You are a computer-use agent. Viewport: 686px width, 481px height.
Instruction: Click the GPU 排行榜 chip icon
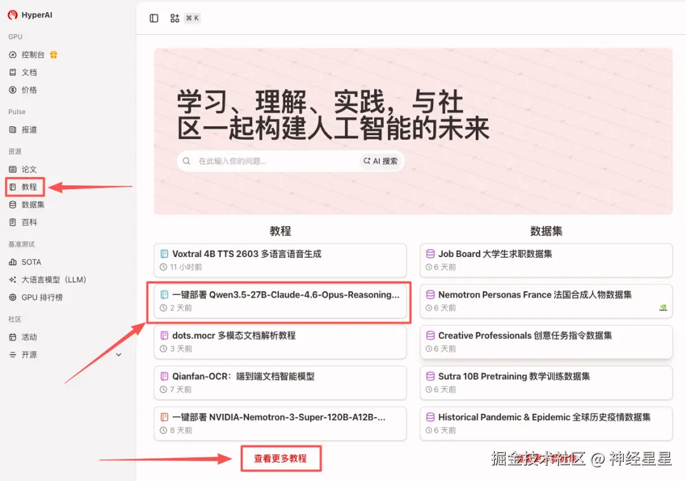click(x=13, y=298)
